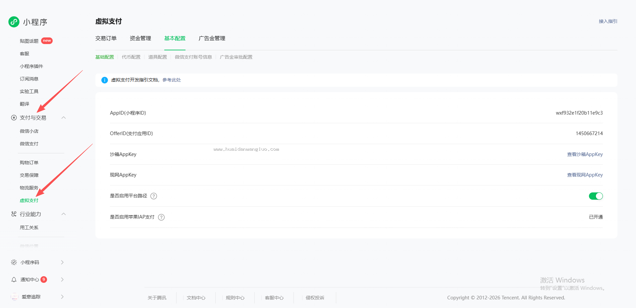Open 订阅消息 in the sidebar
This screenshot has height=308, width=636.
tap(29, 79)
